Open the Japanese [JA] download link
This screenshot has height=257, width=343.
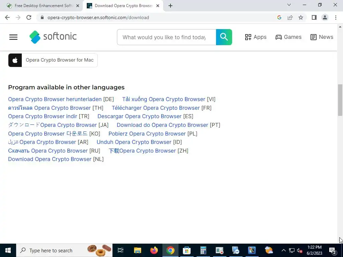(x=53, y=125)
